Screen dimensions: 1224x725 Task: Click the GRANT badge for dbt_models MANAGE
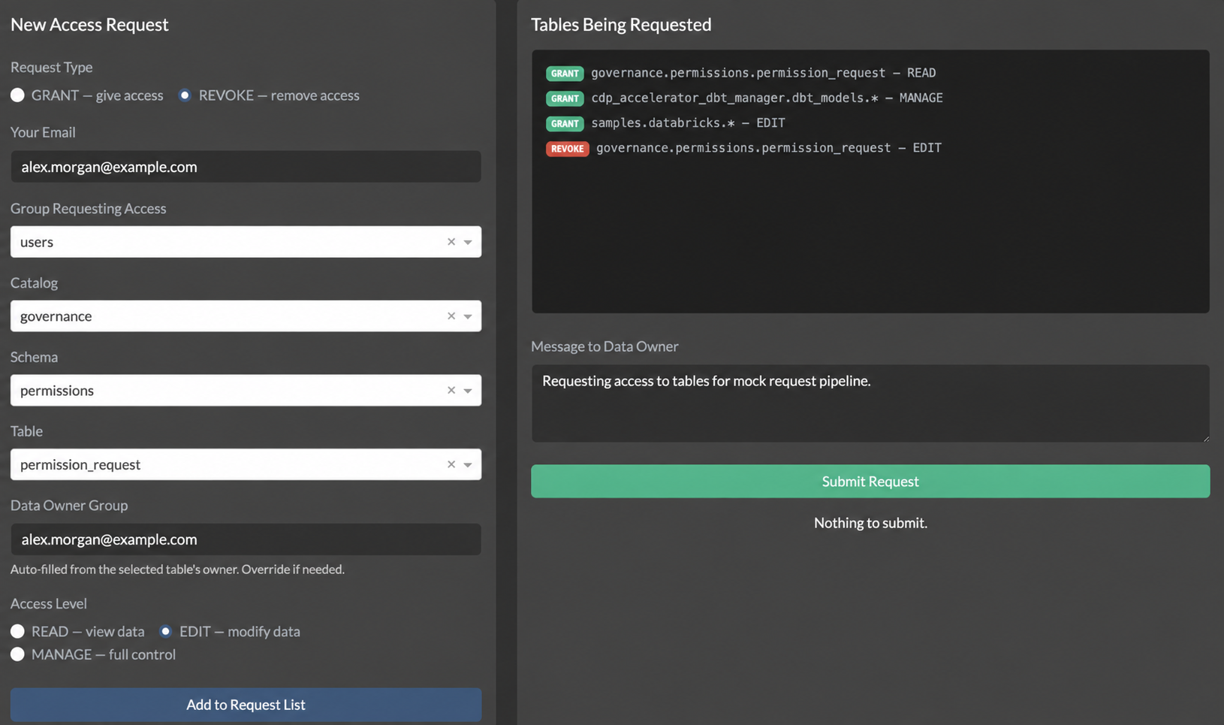pos(565,98)
